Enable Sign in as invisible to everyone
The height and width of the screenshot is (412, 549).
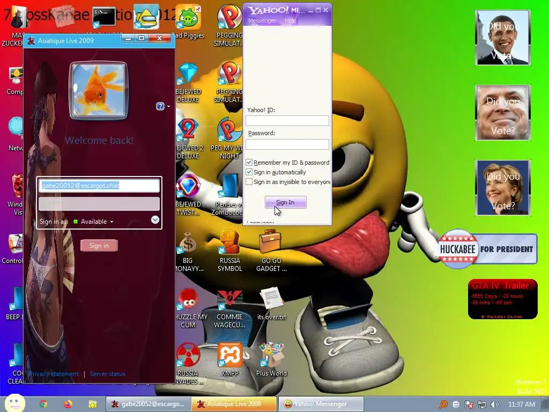tap(249, 182)
